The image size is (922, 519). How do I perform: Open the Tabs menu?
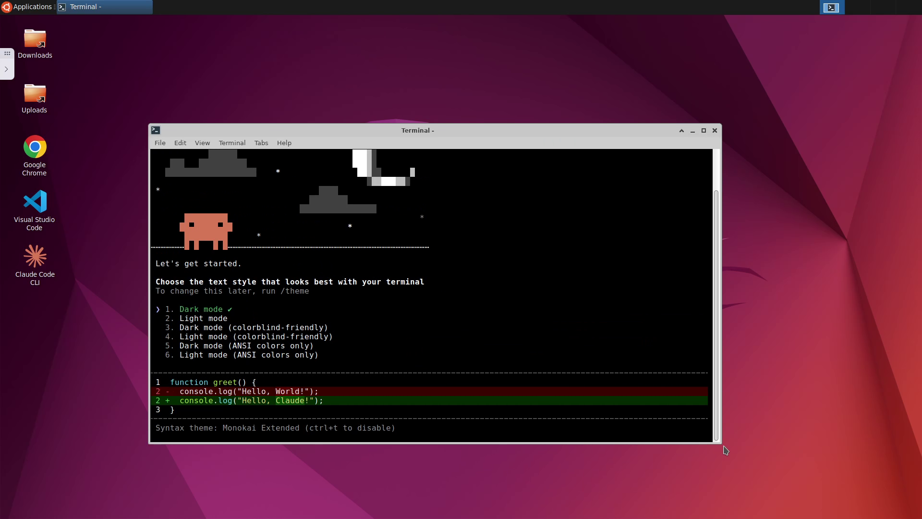[x=261, y=143]
